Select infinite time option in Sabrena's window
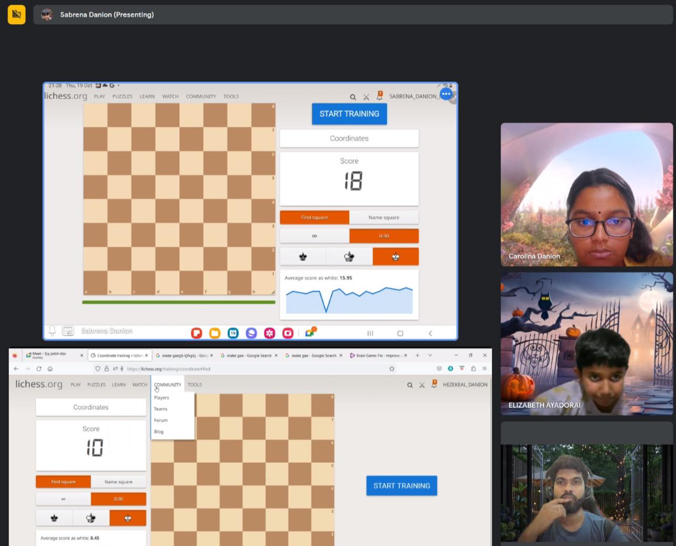The height and width of the screenshot is (546, 676). click(314, 236)
